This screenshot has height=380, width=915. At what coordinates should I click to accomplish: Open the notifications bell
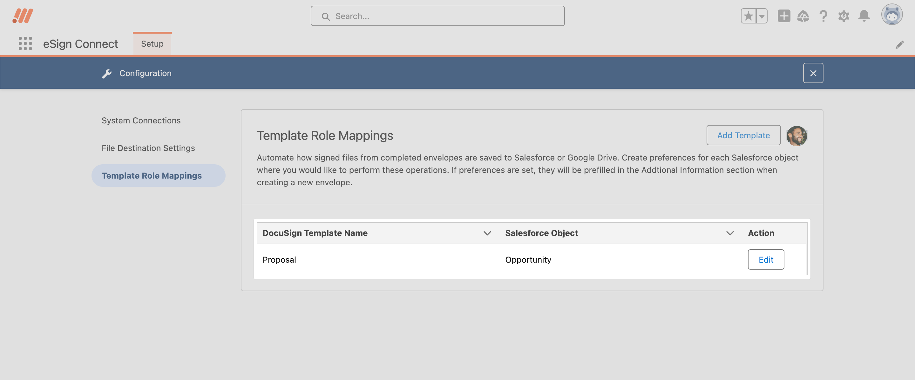[864, 16]
